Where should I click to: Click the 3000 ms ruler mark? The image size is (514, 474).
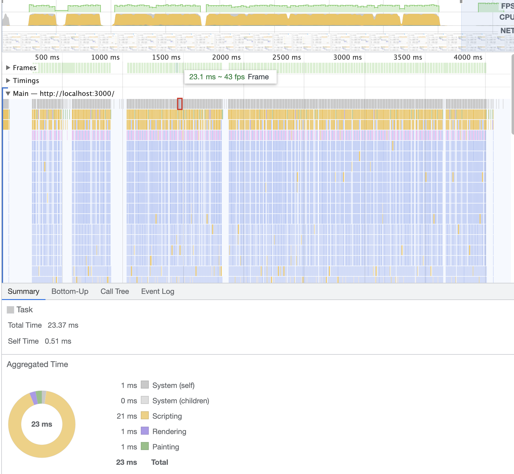[x=347, y=57]
